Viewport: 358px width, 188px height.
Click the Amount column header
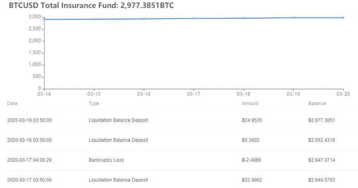[250, 104]
